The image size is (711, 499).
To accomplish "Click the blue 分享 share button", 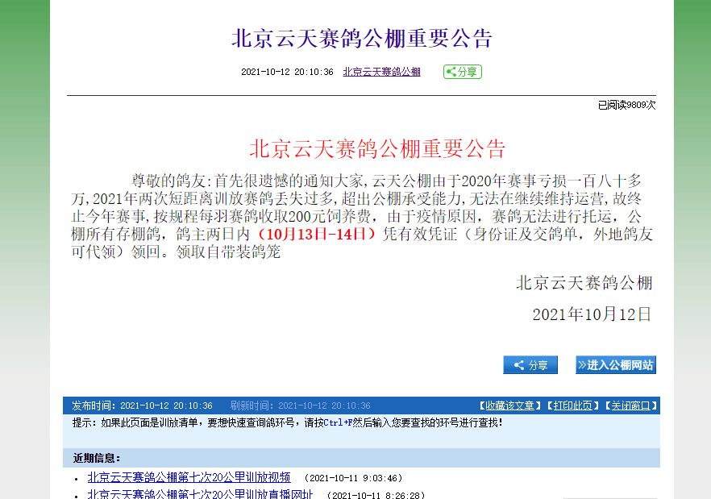I will (x=530, y=364).
